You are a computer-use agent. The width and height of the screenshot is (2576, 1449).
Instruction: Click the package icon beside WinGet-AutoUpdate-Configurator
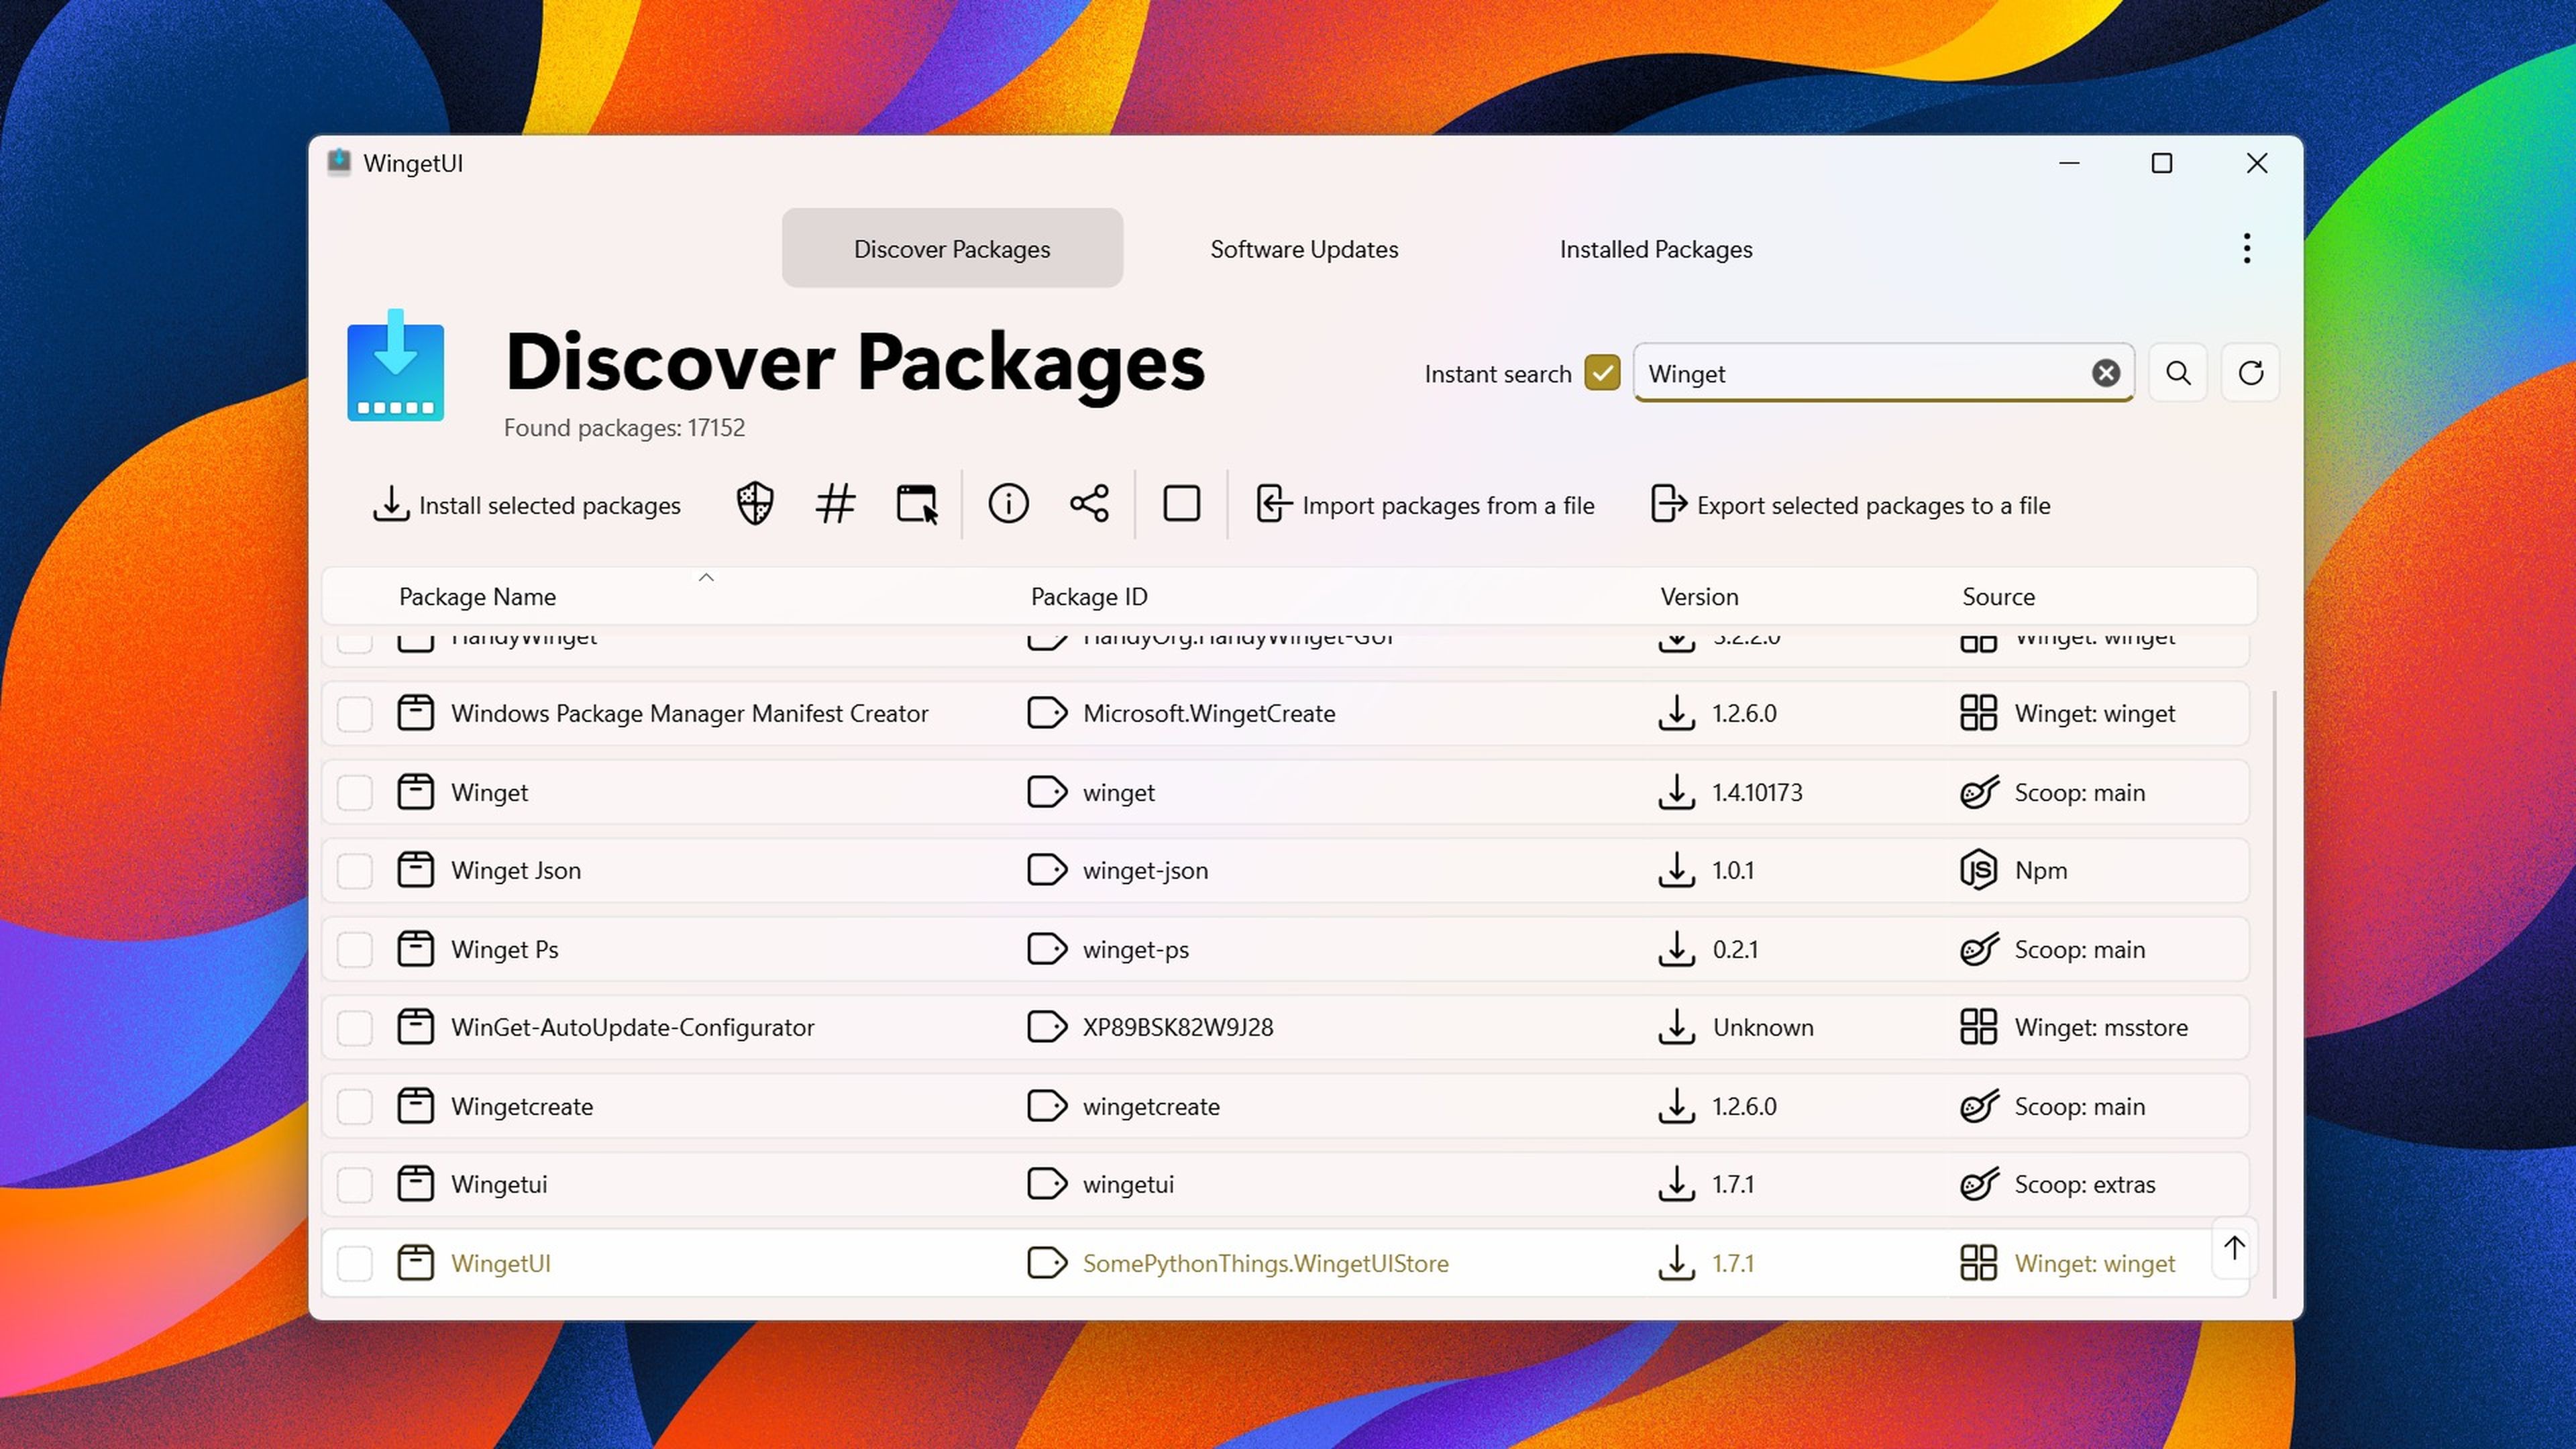415,1027
